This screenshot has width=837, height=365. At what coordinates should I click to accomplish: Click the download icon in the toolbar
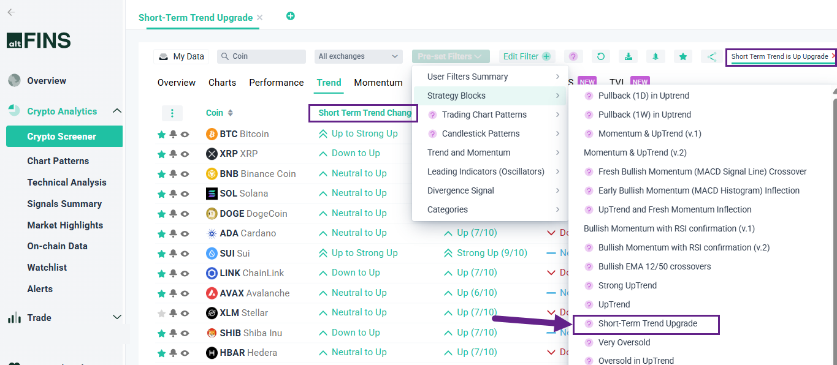pos(628,56)
